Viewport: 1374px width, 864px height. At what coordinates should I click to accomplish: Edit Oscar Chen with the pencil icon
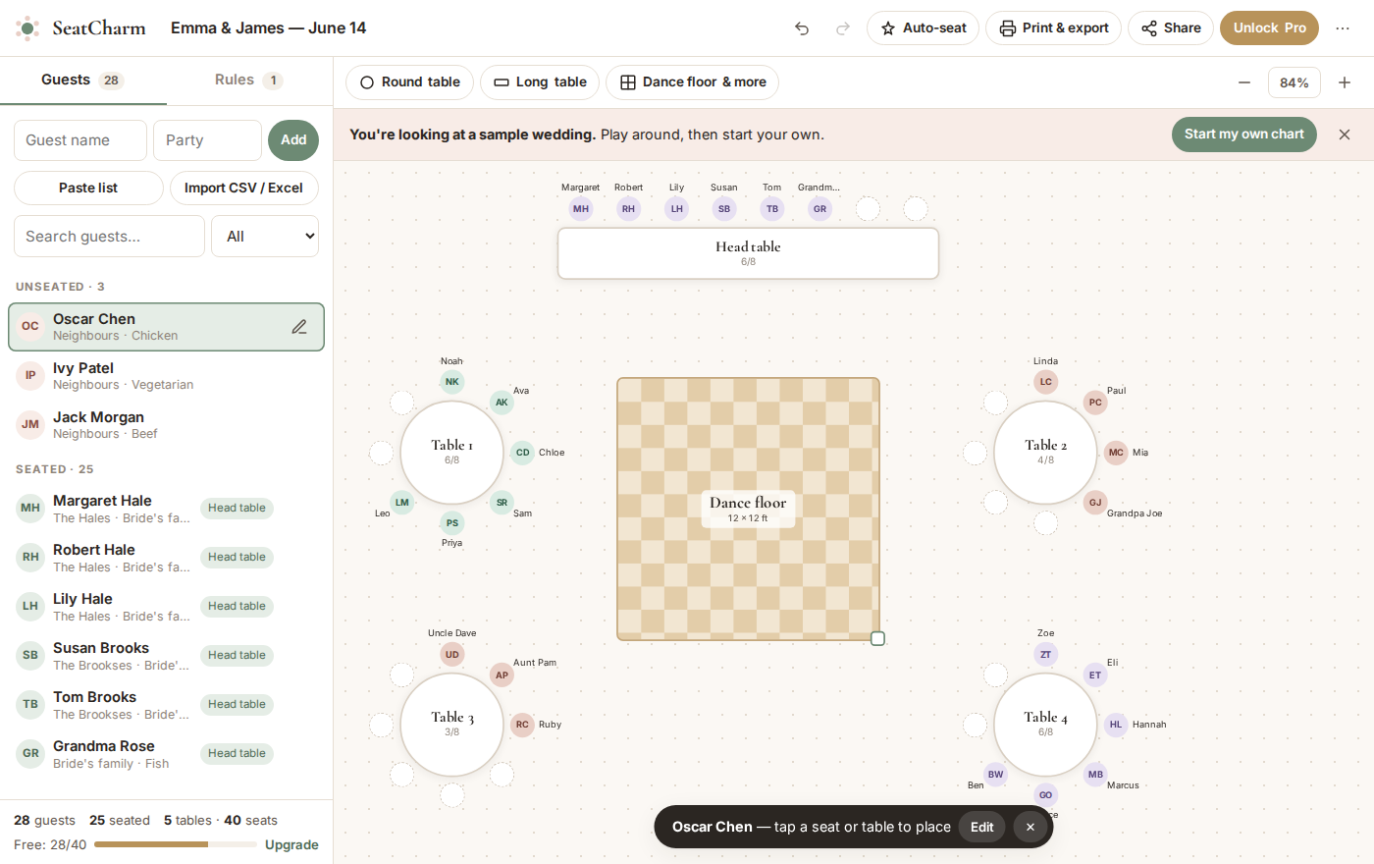coord(299,327)
